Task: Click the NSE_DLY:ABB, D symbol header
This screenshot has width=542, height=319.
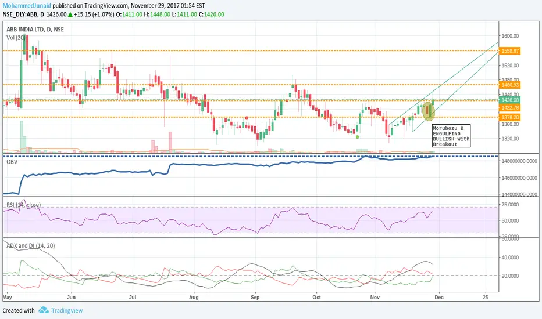Action: click(23, 14)
